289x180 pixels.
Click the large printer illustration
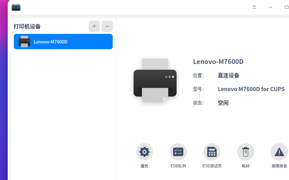tap(155, 80)
